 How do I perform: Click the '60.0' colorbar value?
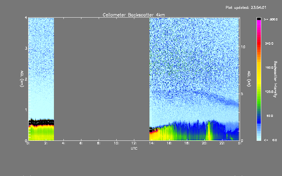point(270,116)
